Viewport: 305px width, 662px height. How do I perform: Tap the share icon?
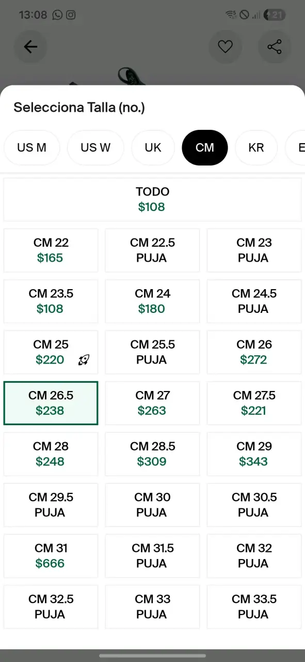(x=275, y=47)
